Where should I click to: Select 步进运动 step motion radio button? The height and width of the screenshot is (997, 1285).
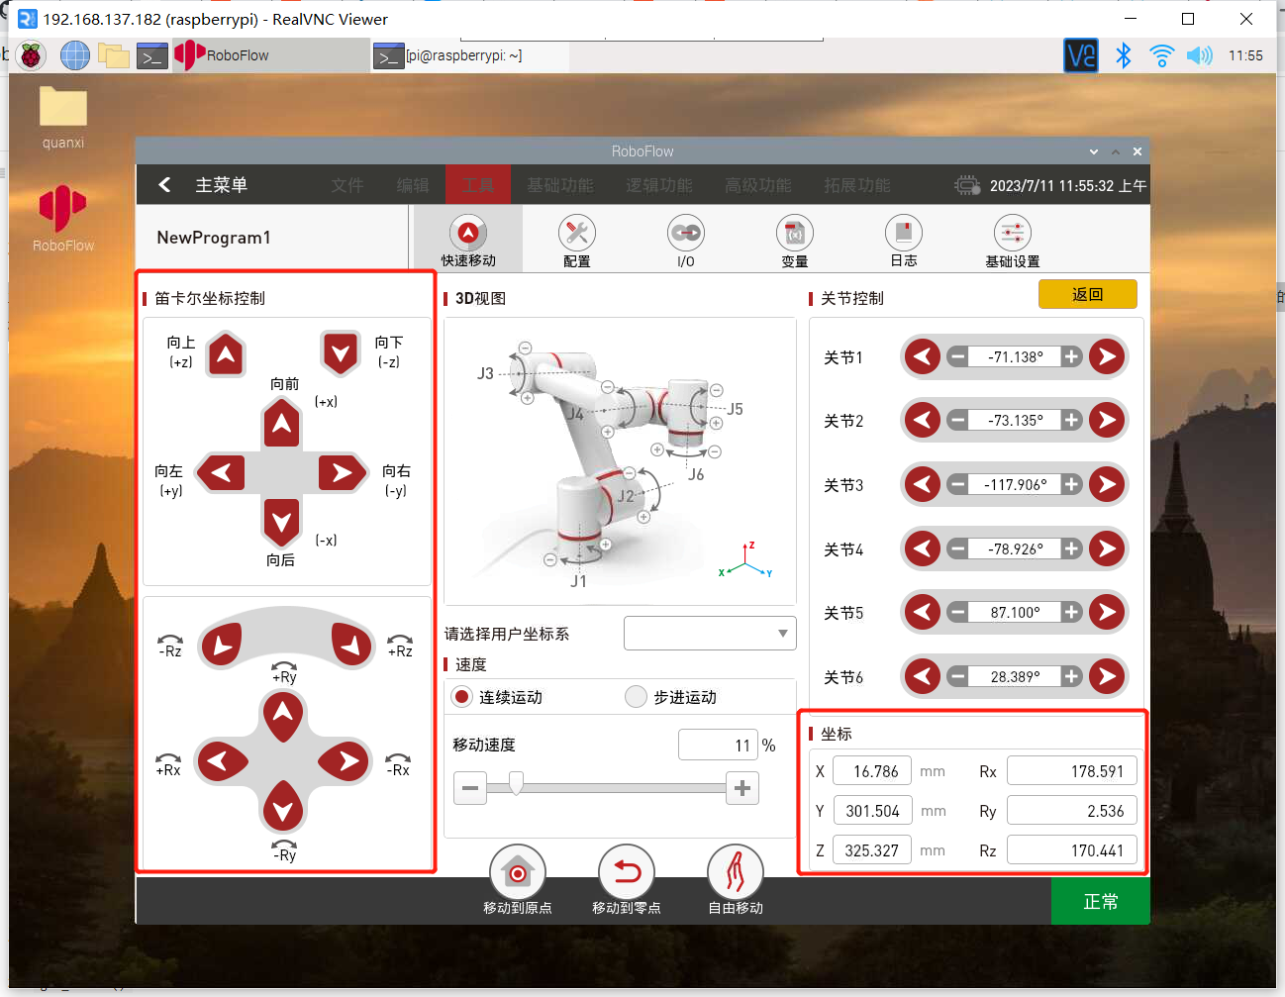pos(637,697)
